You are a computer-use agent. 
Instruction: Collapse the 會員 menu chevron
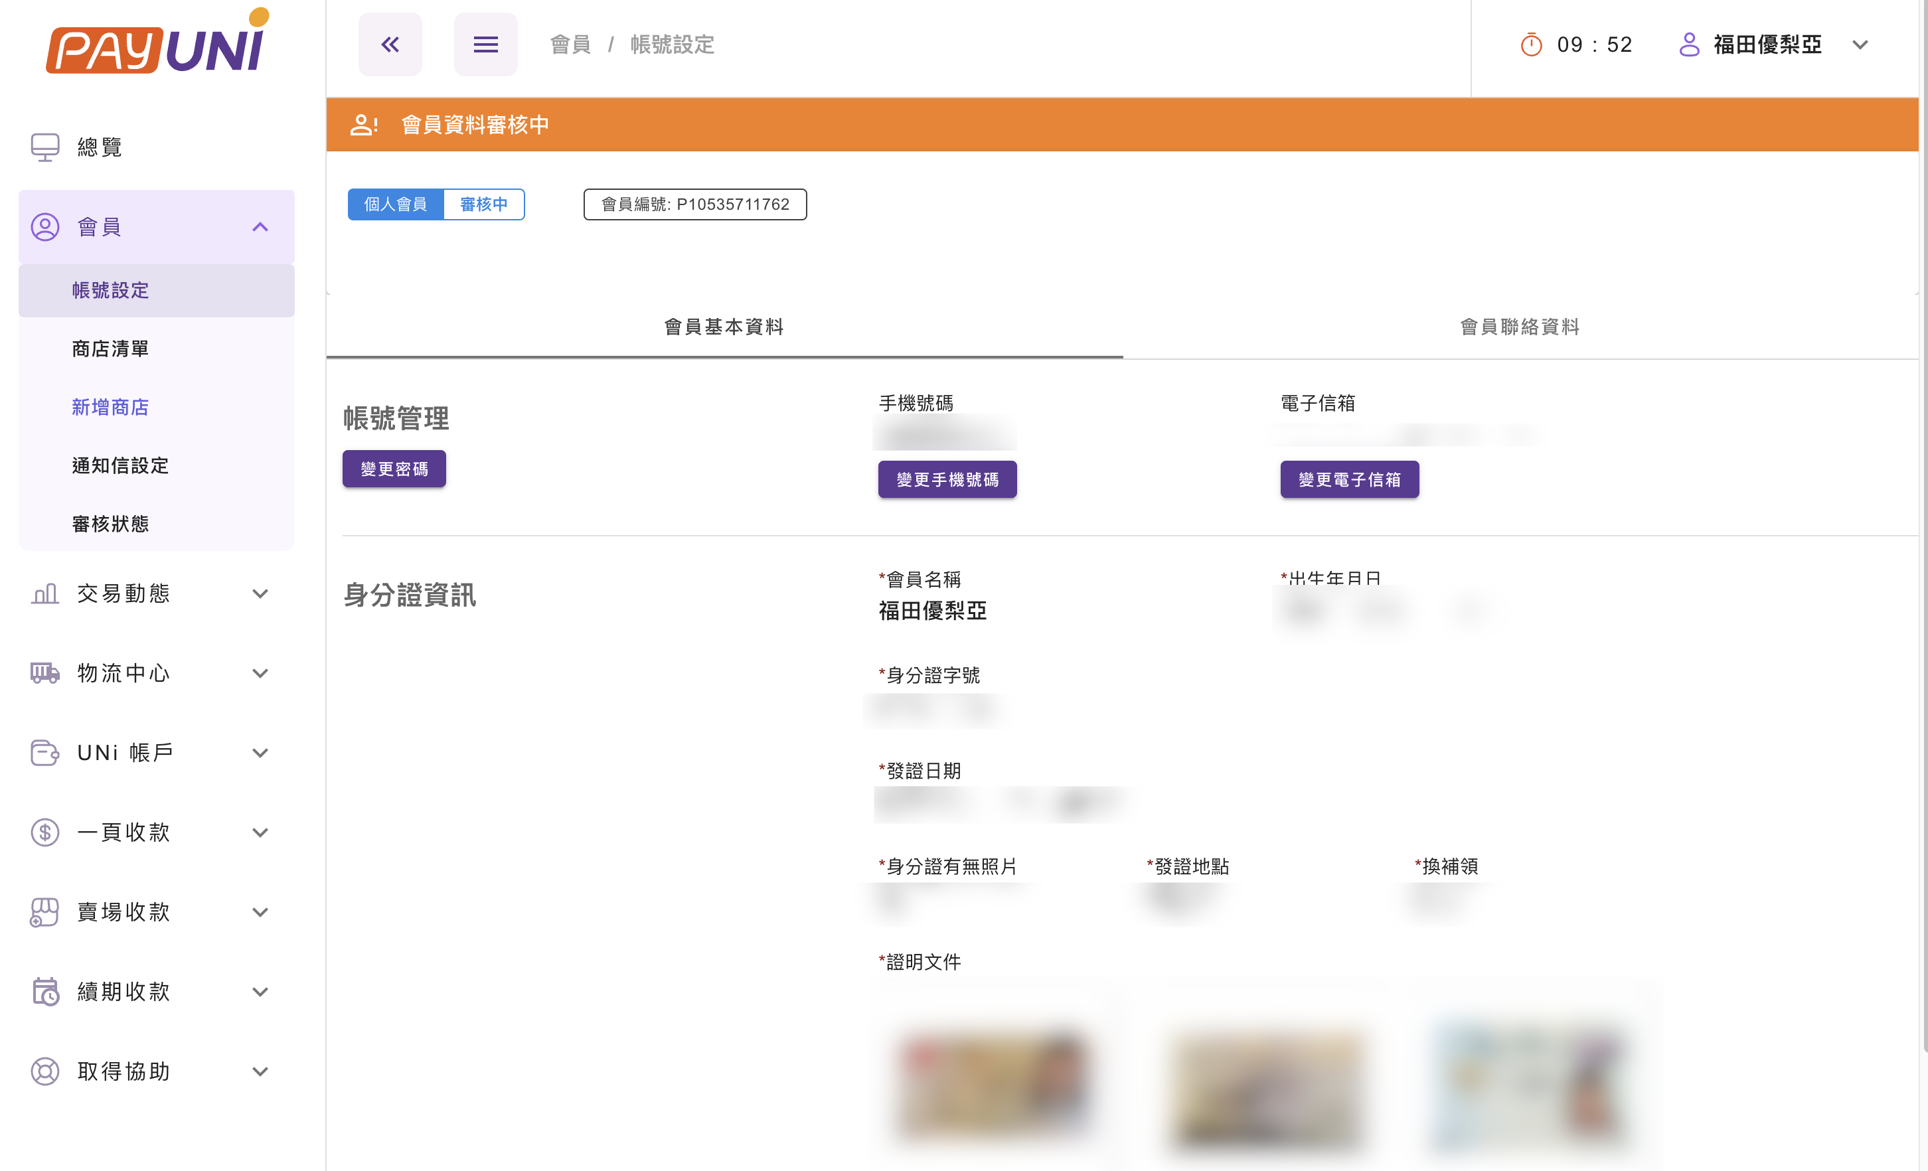click(x=260, y=227)
